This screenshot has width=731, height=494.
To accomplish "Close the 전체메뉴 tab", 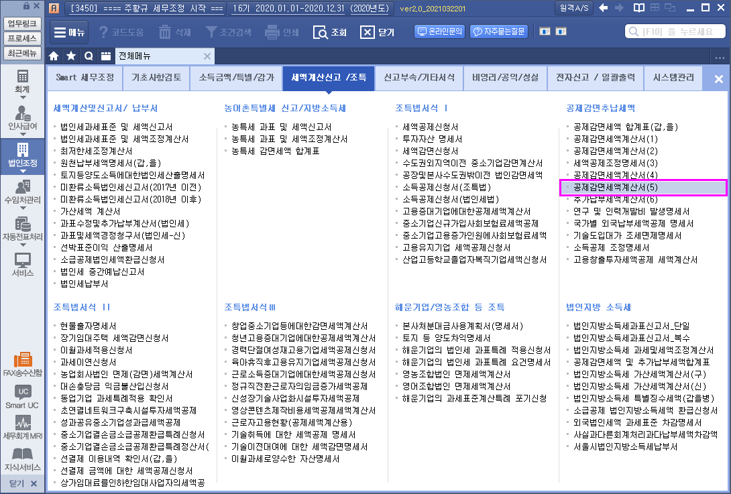I will point(207,56).
